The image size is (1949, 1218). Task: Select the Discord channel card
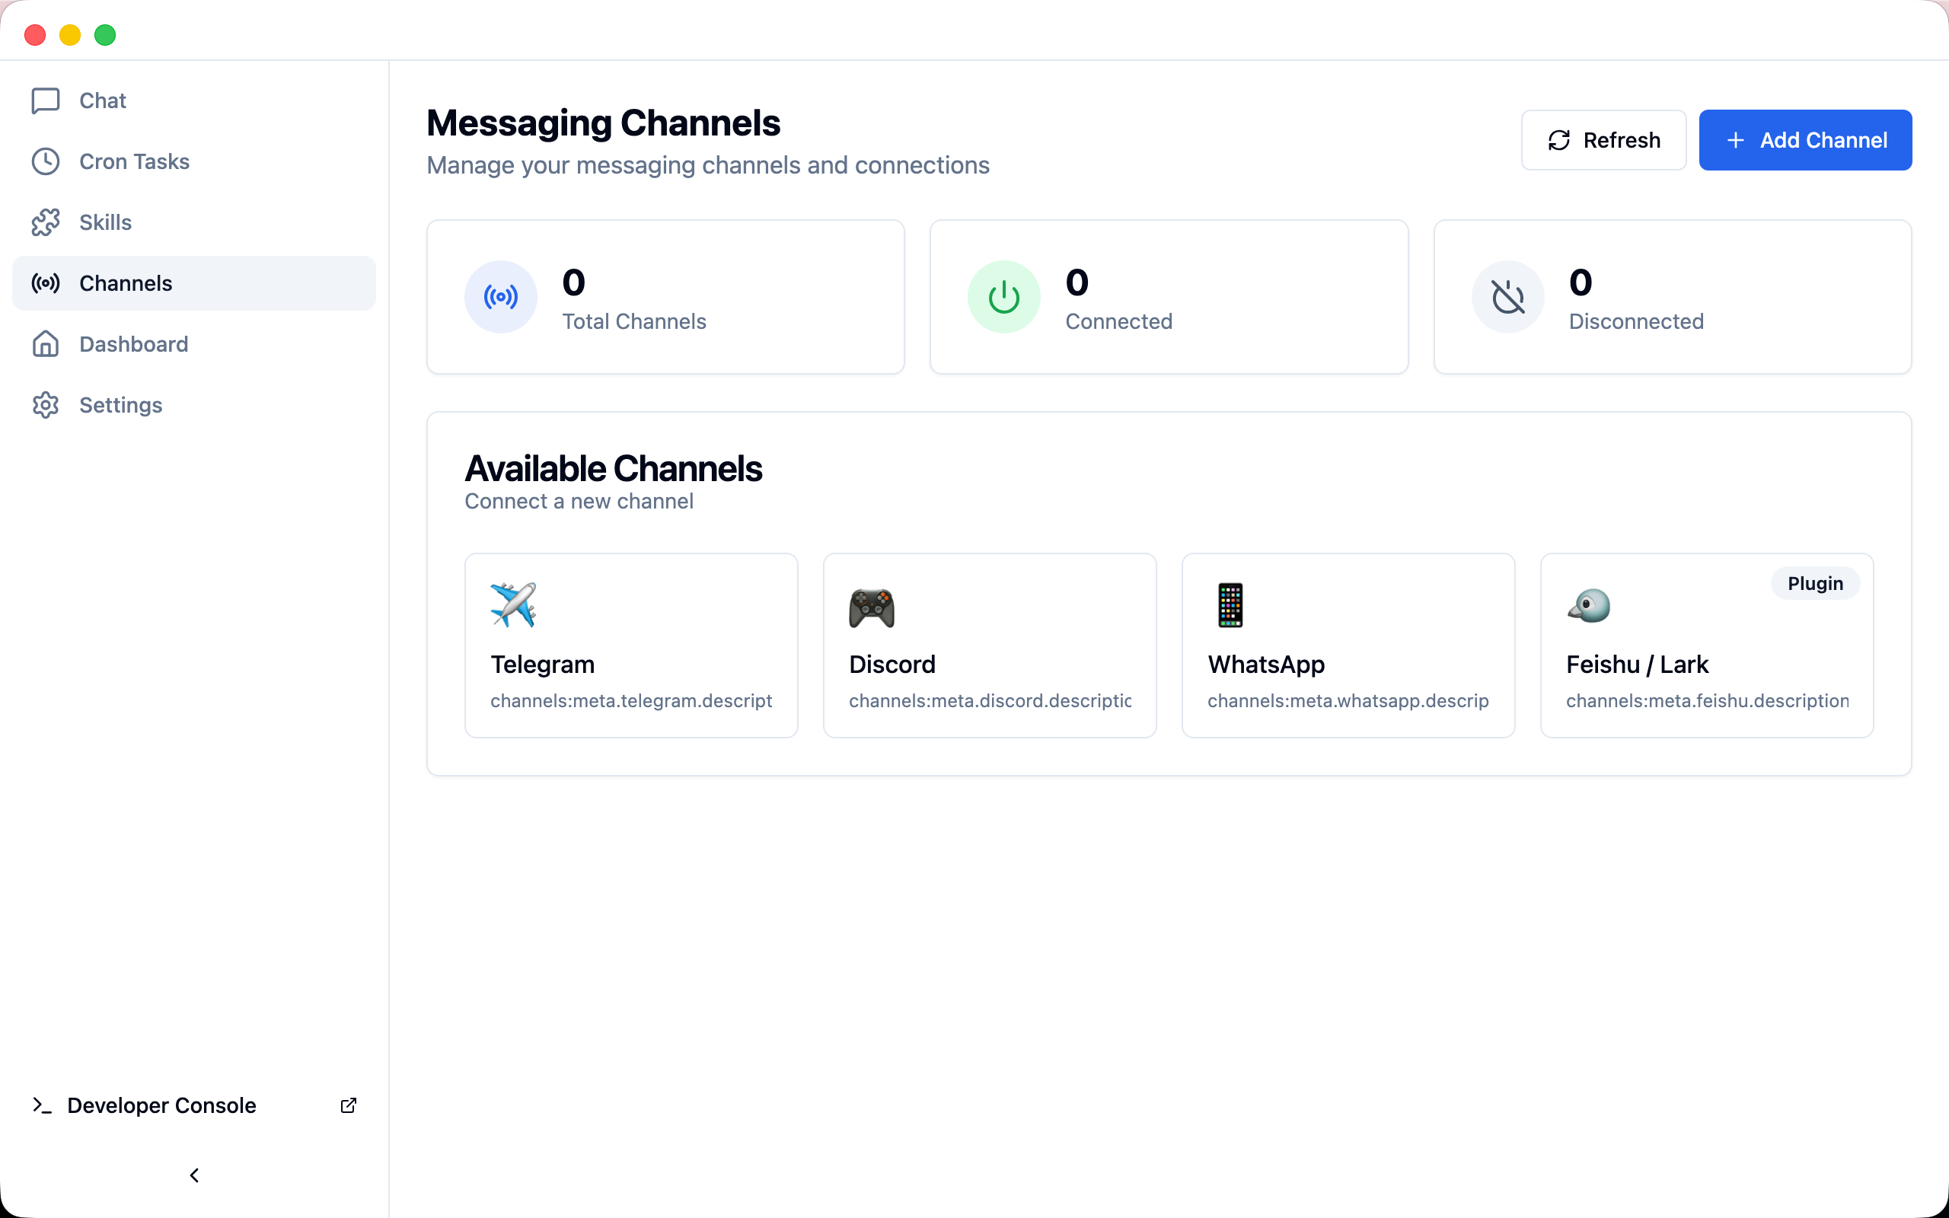click(x=989, y=645)
